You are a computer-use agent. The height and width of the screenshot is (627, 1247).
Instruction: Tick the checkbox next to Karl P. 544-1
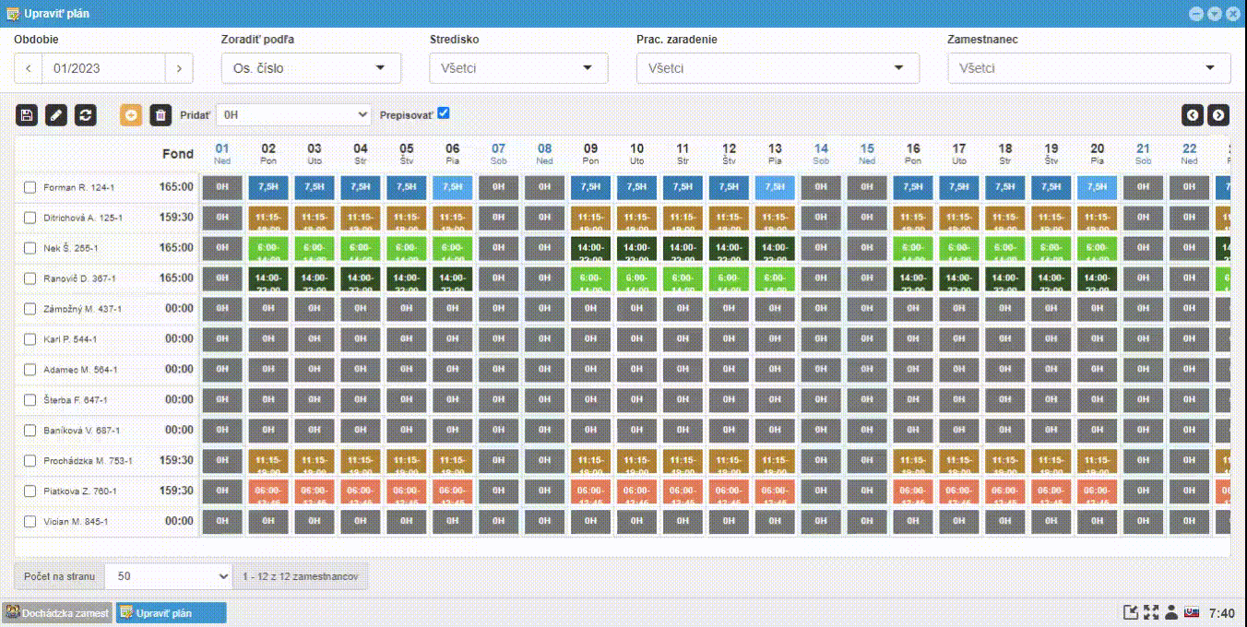point(30,339)
